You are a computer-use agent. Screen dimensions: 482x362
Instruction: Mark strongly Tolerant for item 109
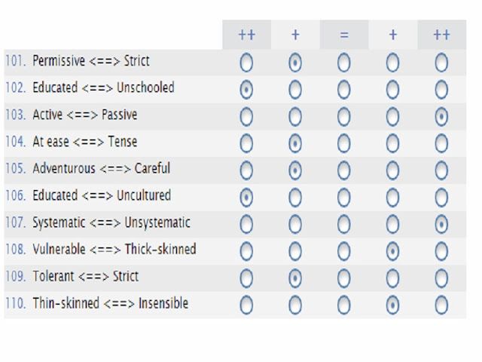click(246, 278)
